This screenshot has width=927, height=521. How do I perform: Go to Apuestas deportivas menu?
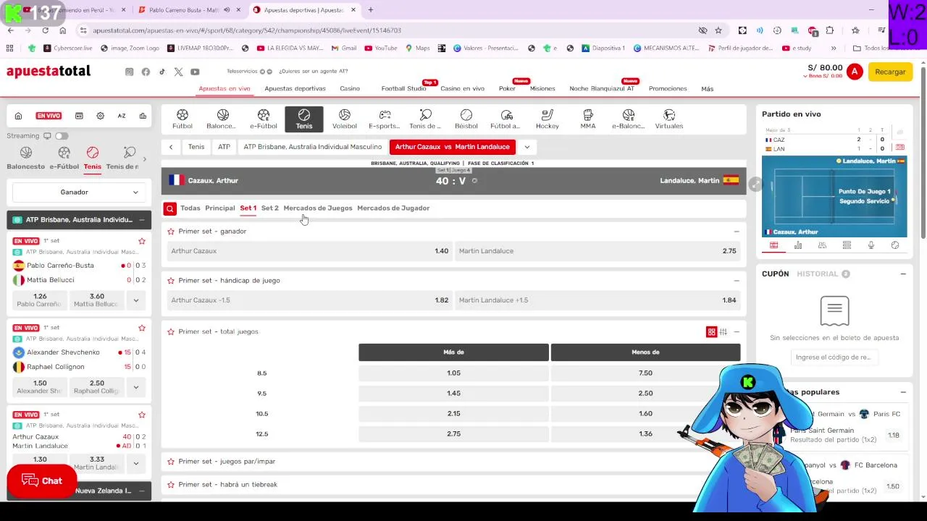(295, 88)
